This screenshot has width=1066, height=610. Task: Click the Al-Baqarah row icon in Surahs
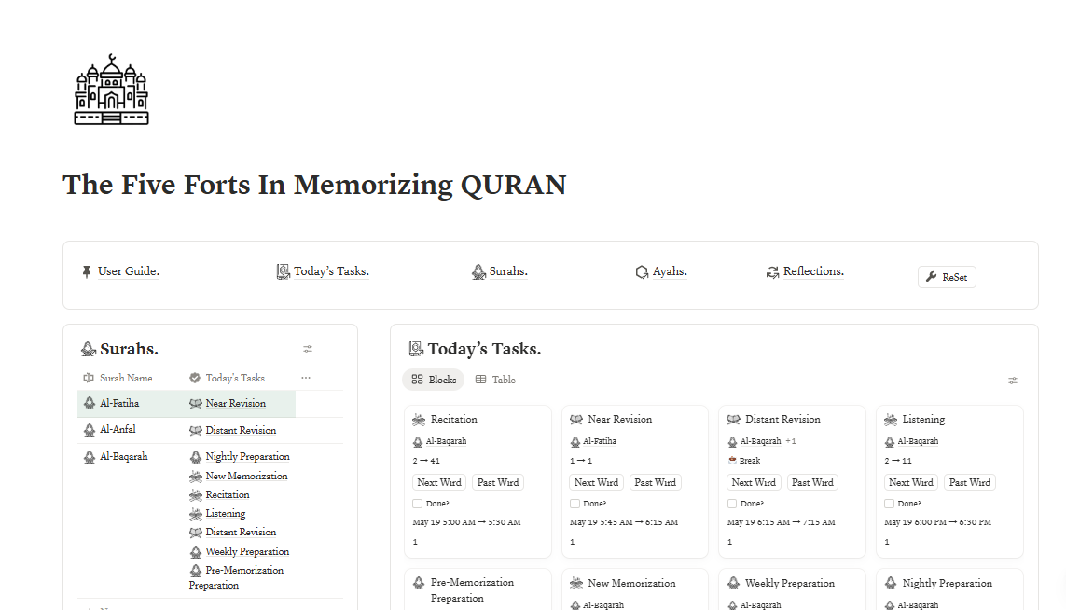(89, 457)
